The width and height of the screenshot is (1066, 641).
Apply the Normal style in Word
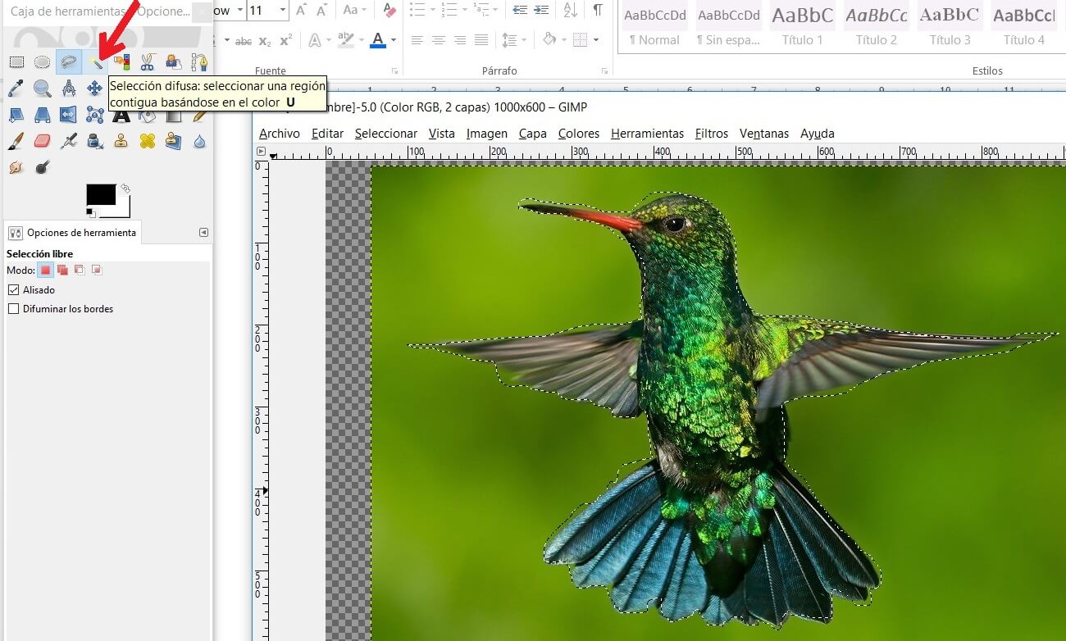pyautogui.click(x=654, y=25)
